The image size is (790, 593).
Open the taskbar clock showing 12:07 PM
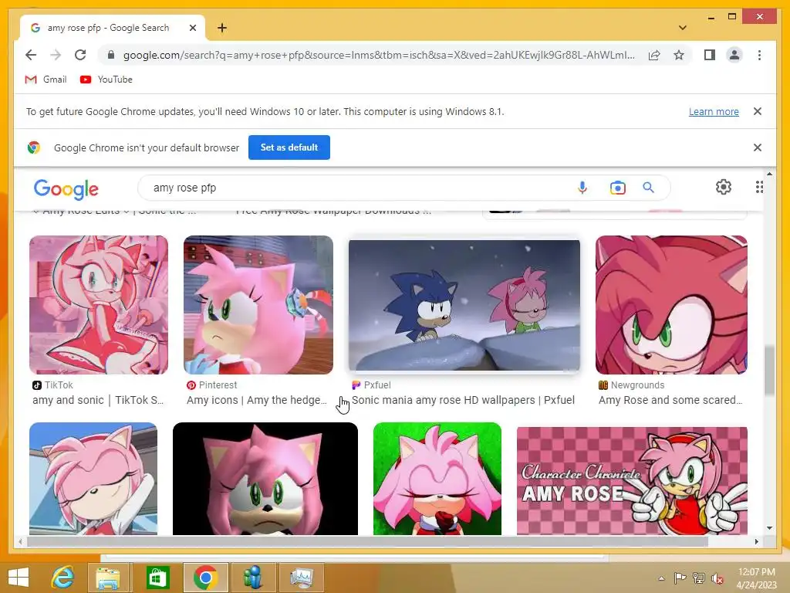point(756,578)
